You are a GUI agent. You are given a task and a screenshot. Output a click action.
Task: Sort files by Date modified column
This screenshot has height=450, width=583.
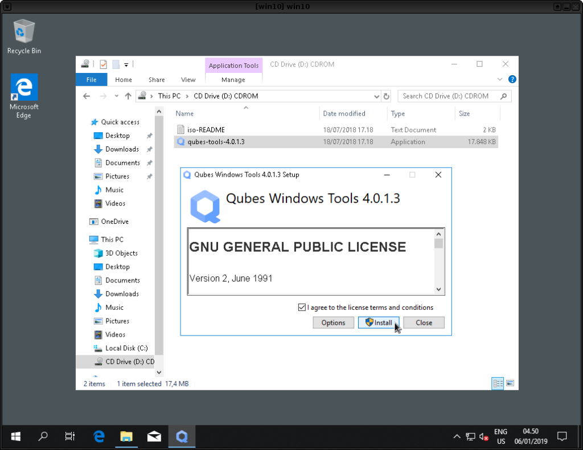point(344,114)
